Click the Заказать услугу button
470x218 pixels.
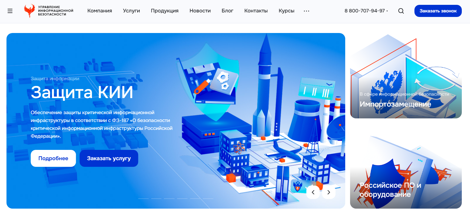pyautogui.click(x=109, y=158)
